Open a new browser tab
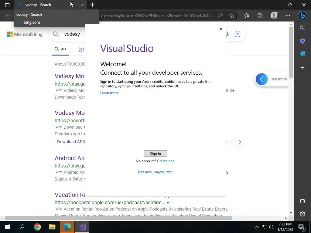The width and height of the screenshot is (311, 233). tap(92, 5)
